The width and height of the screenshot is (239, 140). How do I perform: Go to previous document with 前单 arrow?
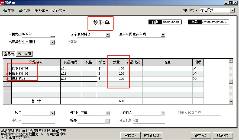click(8, 11)
